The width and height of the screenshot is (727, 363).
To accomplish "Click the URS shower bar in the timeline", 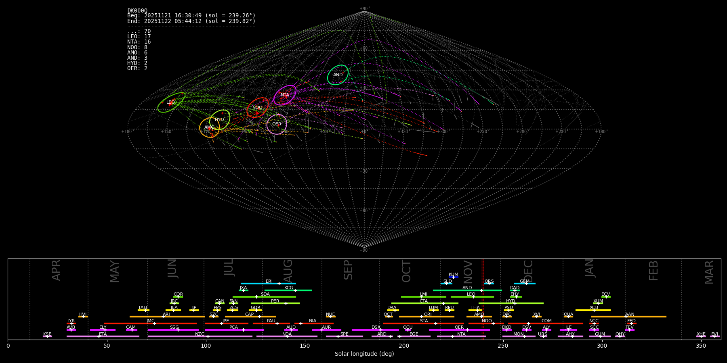I will point(543,336).
